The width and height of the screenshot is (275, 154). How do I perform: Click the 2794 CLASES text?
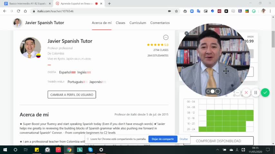(161, 50)
